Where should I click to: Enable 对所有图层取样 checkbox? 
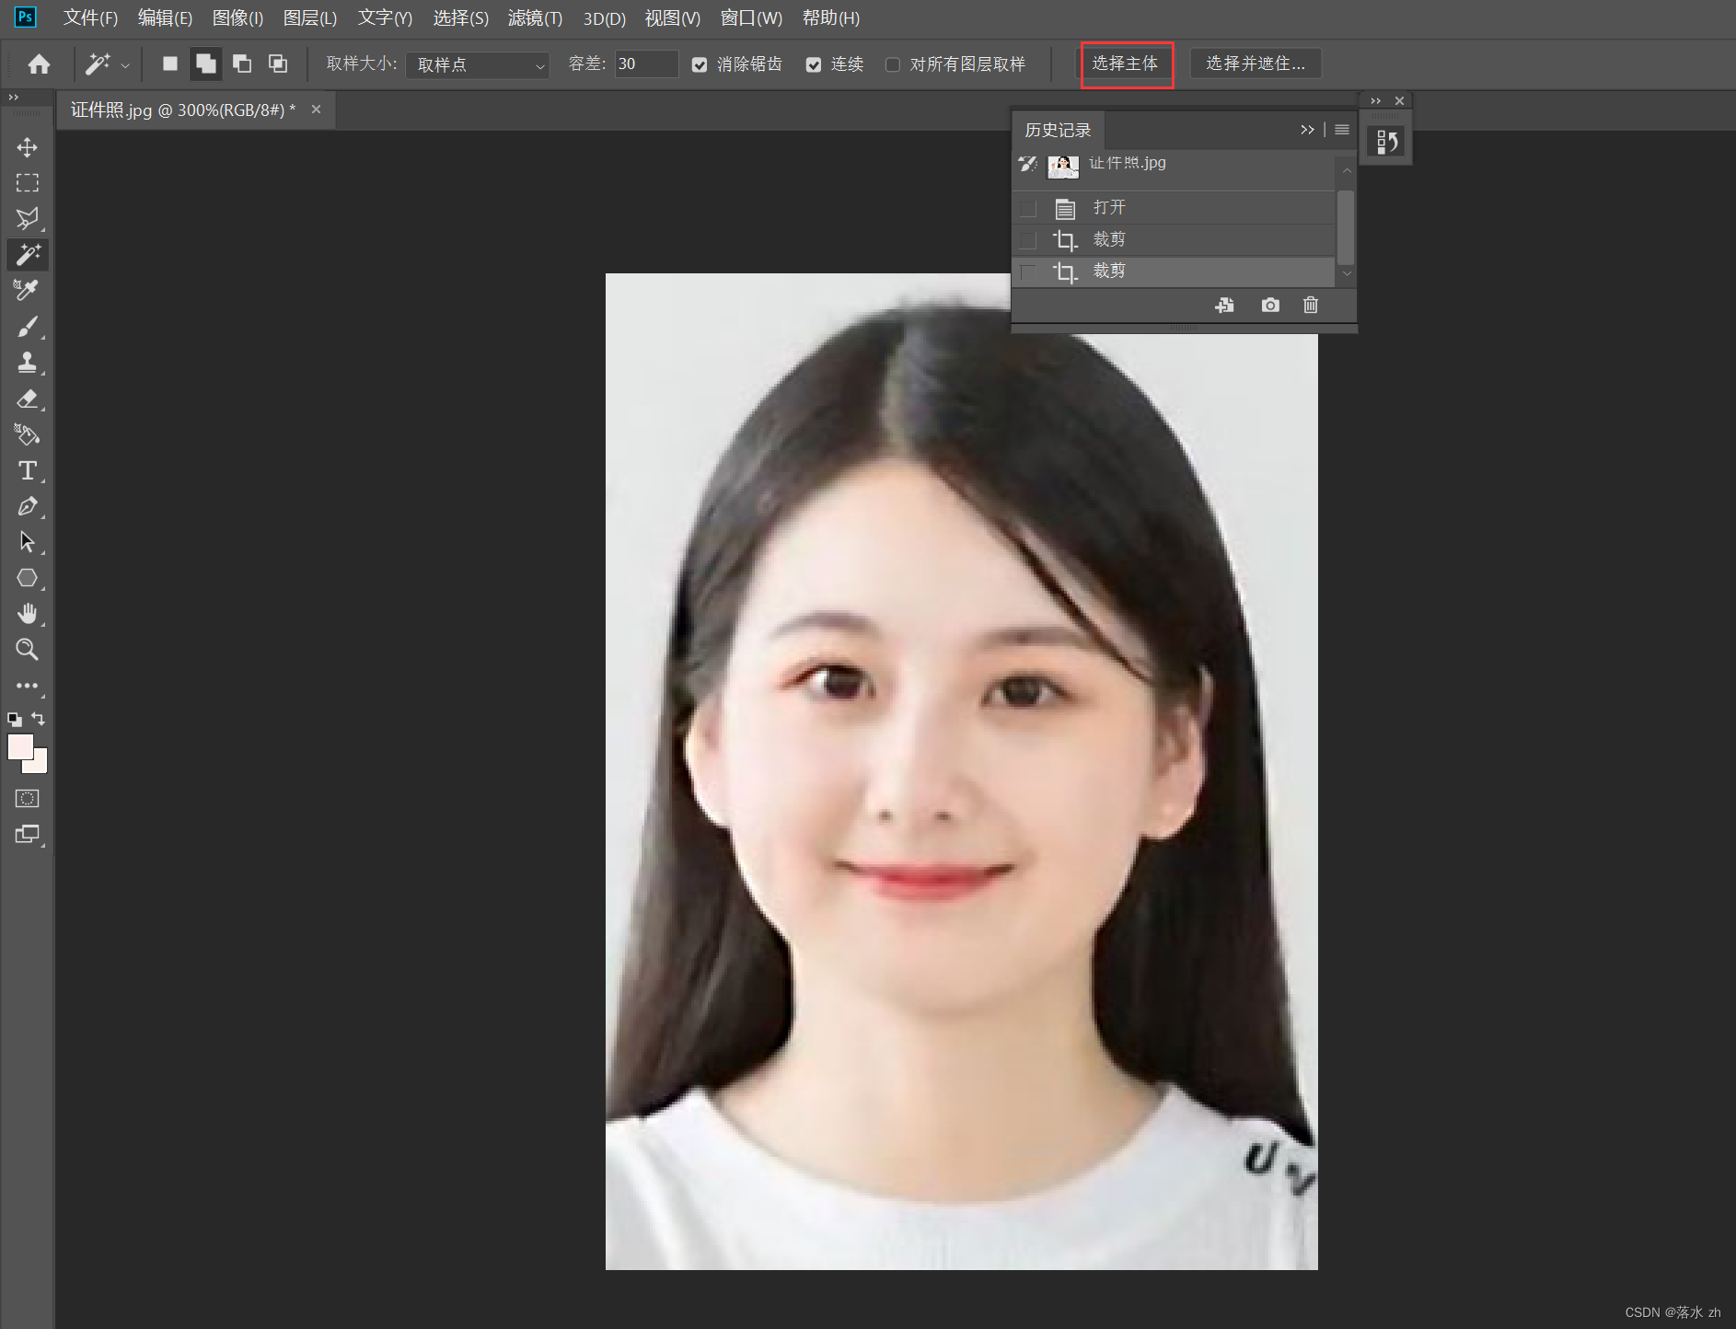pos(893,64)
